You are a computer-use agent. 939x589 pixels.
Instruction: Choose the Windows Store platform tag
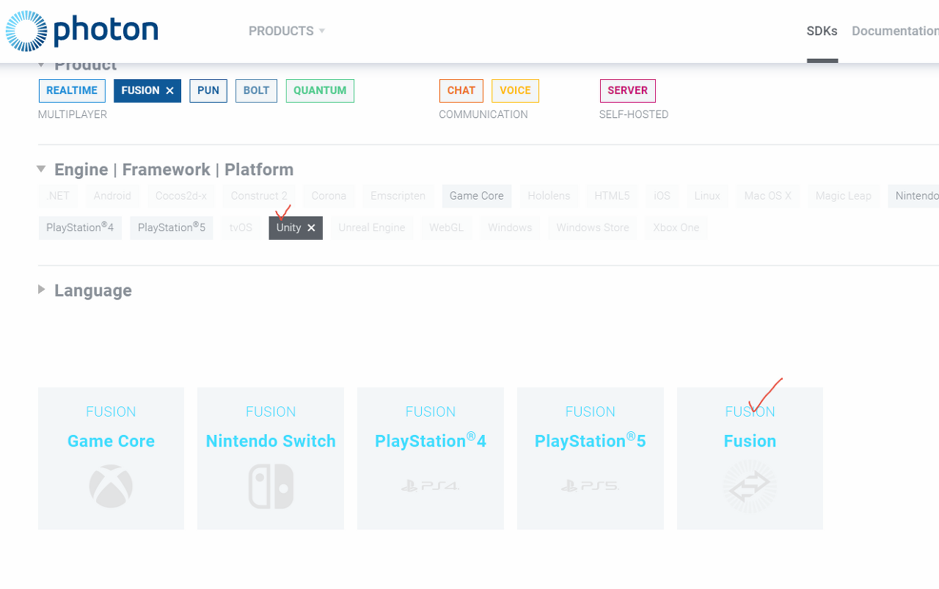593,227
